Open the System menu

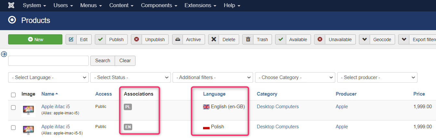click(x=34, y=6)
